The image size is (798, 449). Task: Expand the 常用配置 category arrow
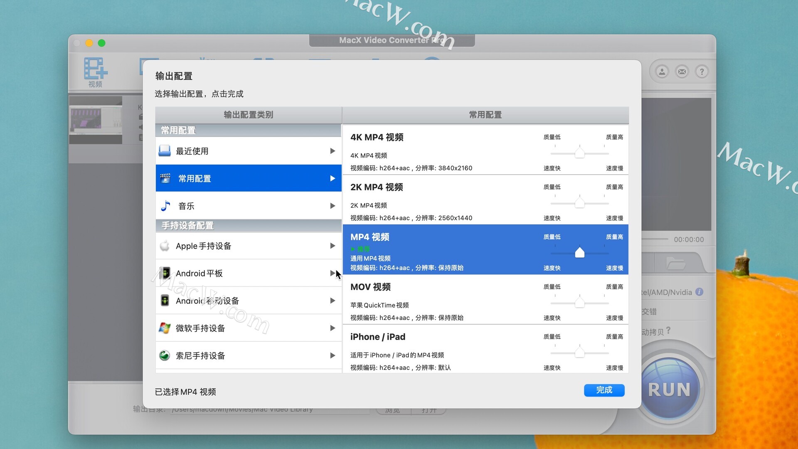pos(332,178)
